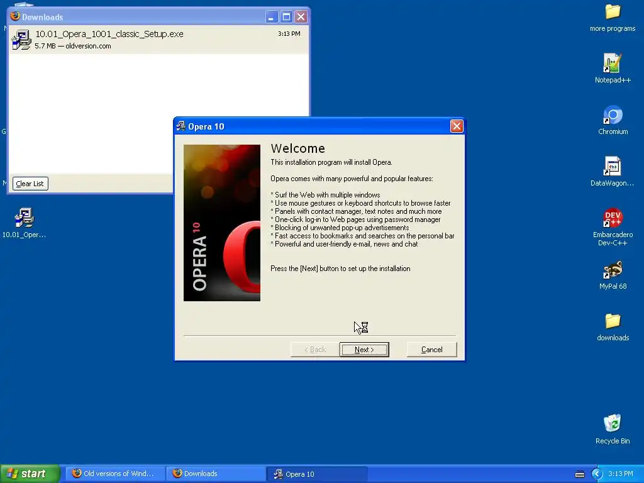Click the Opera 10 dialog title text
Viewport: 644px width, 483px height.
tap(206, 126)
